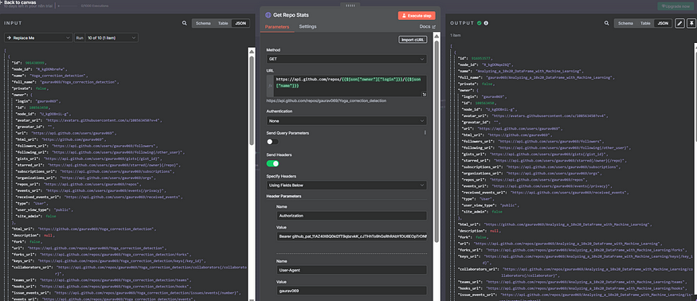697x301 pixels.
Task: Open the Authentication dropdown set to None
Action: [x=347, y=120]
